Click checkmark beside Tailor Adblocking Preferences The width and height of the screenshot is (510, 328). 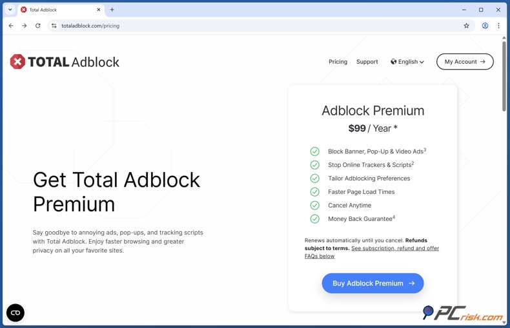coord(314,178)
